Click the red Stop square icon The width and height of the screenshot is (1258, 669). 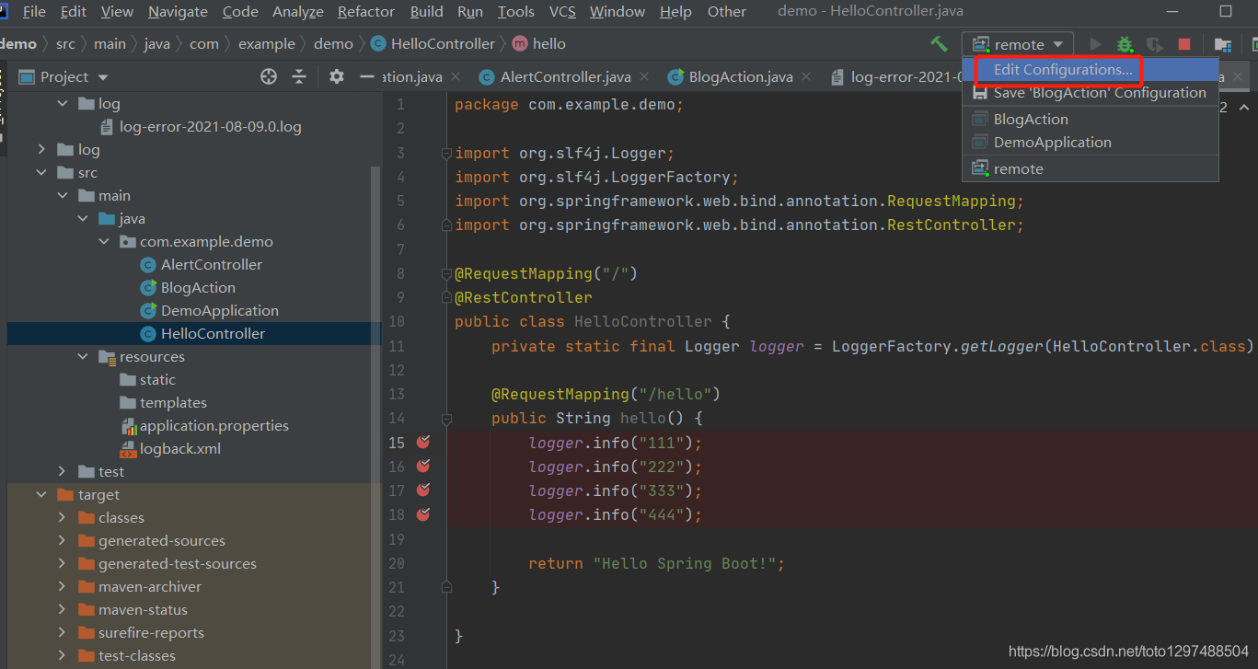tap(1184, 44)
